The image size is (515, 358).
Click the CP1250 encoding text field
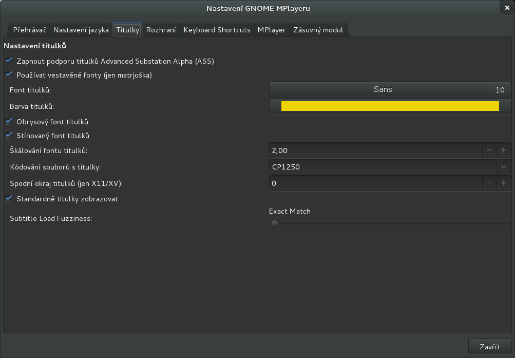pyautogui.click(x=383, y=167)
